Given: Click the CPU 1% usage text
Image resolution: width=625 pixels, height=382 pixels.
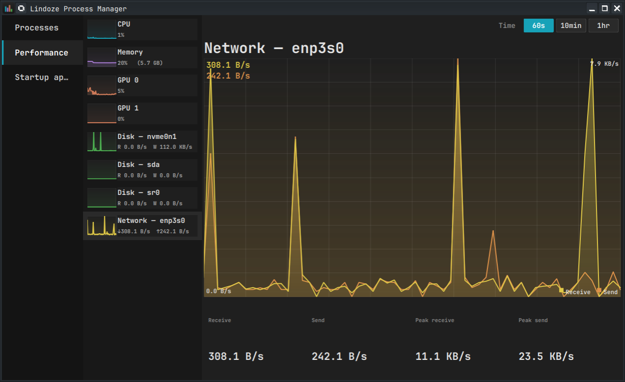Looking at the screenshot, I should click(x=121, y=35).
